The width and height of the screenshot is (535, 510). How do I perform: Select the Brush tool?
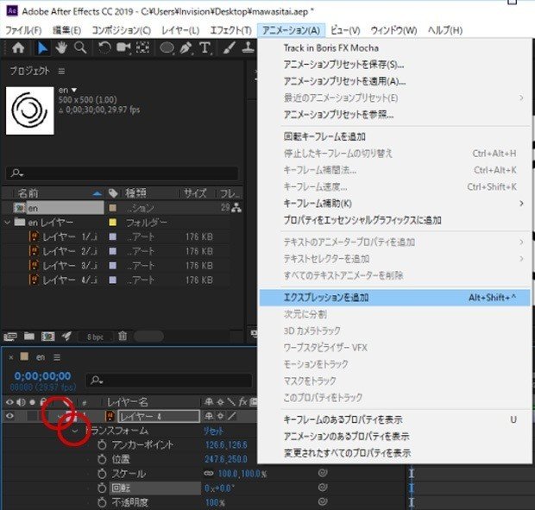pyautogui.click(x=229, y=47)
